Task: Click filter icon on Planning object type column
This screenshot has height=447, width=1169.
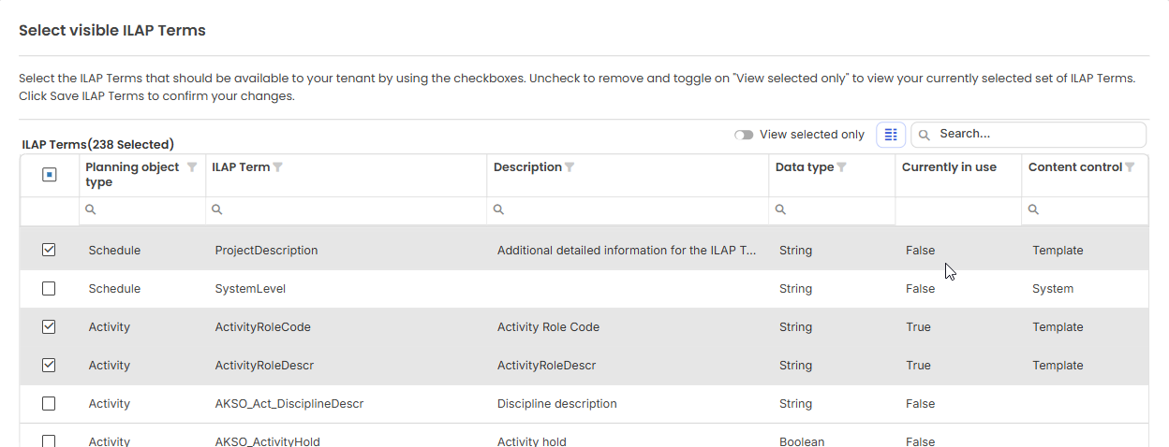Action: point(192,167)
